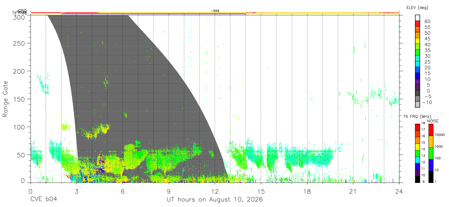The width and height of the screenshot is (449, 207).
Task: Click the Range Gate tick label '50'
Action: (x=21, y=155)
